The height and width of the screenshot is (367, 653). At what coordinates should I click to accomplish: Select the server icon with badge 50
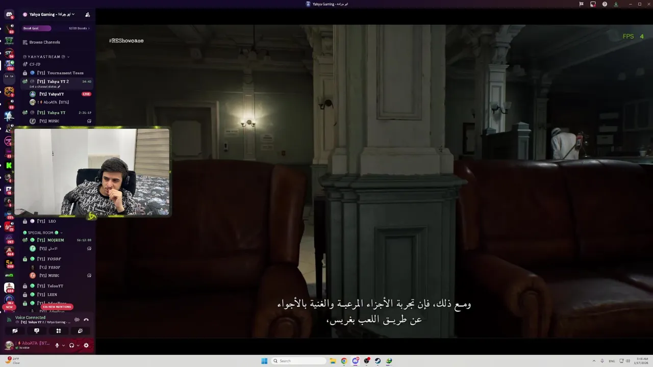click(x=9, y=28)
